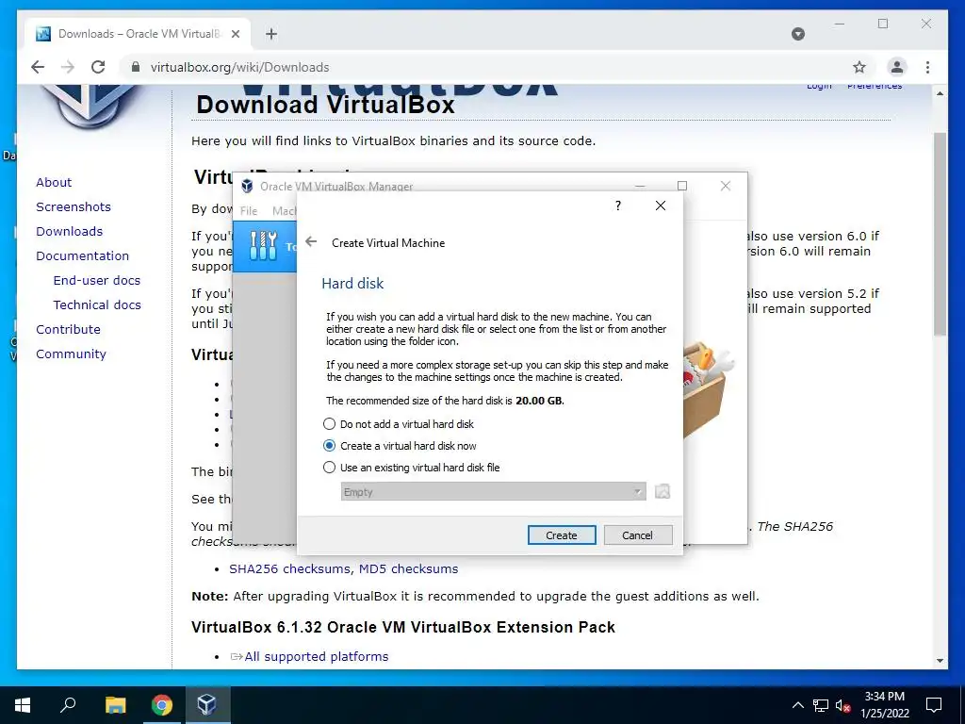Reload the VirtualBox downloads page

[98, 67]
